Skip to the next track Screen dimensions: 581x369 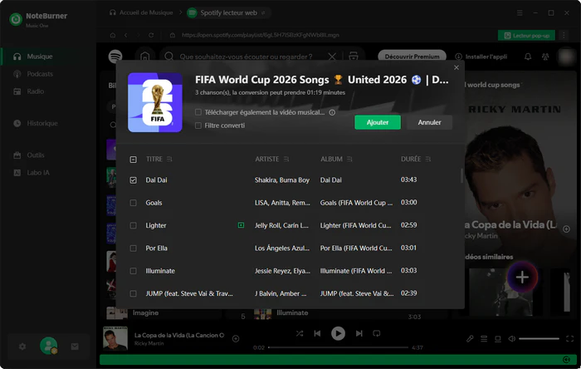(x=359, y=333)
